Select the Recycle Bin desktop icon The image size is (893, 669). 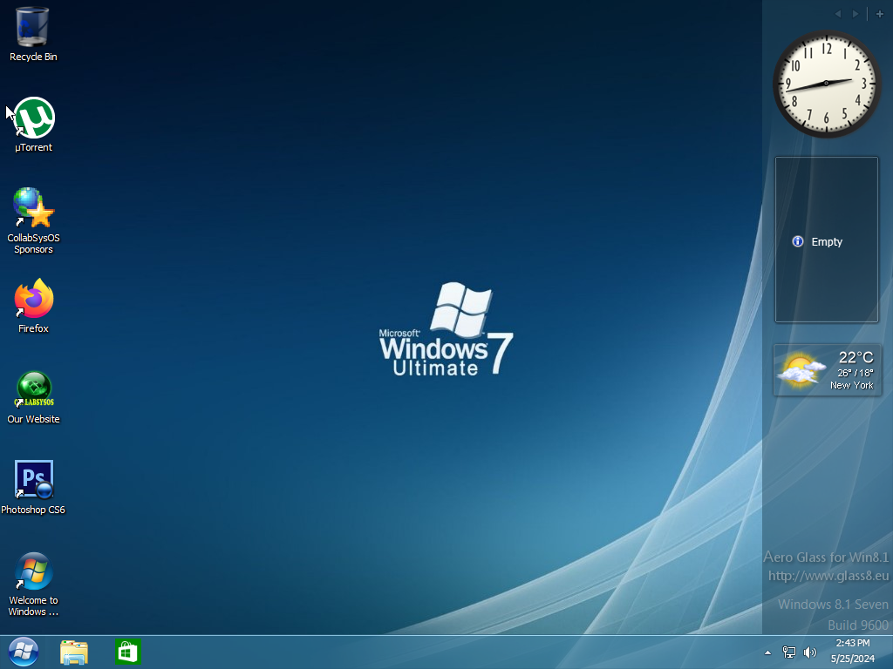coord(33,28)
